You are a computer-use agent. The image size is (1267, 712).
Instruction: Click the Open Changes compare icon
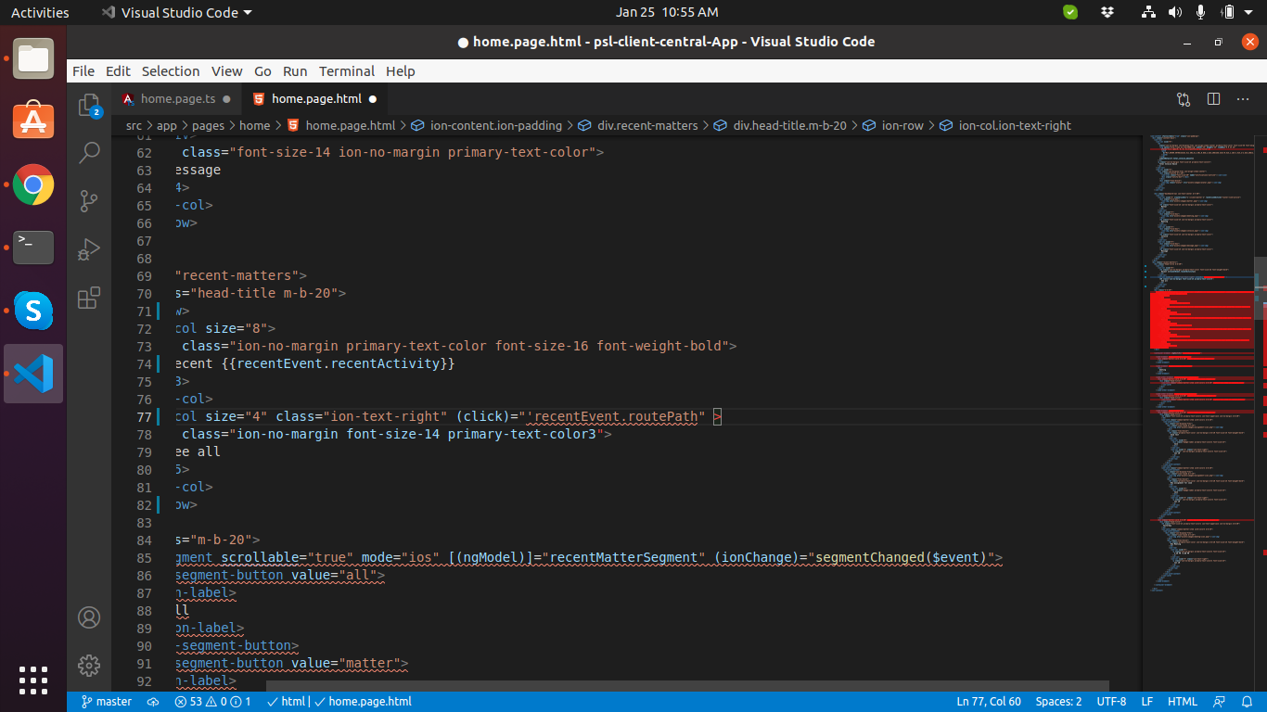coord(1184,99)
